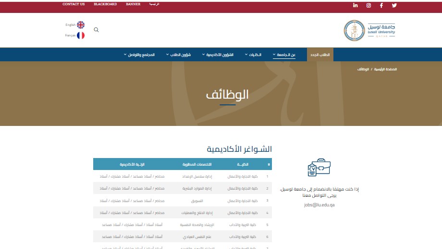
Task: Click the الوظائف page title
Action: pos(227,95)
